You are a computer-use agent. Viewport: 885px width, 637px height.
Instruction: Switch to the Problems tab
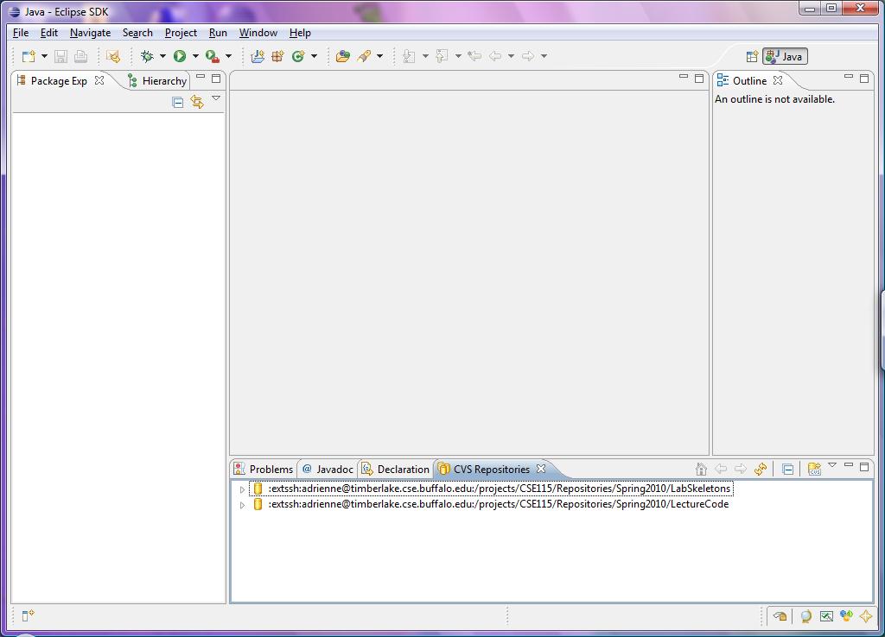click(264, 469)
